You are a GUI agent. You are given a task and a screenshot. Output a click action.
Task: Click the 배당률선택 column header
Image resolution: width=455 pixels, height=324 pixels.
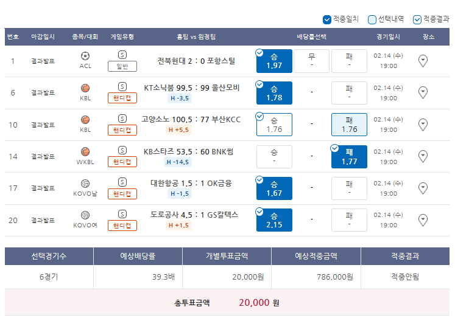311,36
